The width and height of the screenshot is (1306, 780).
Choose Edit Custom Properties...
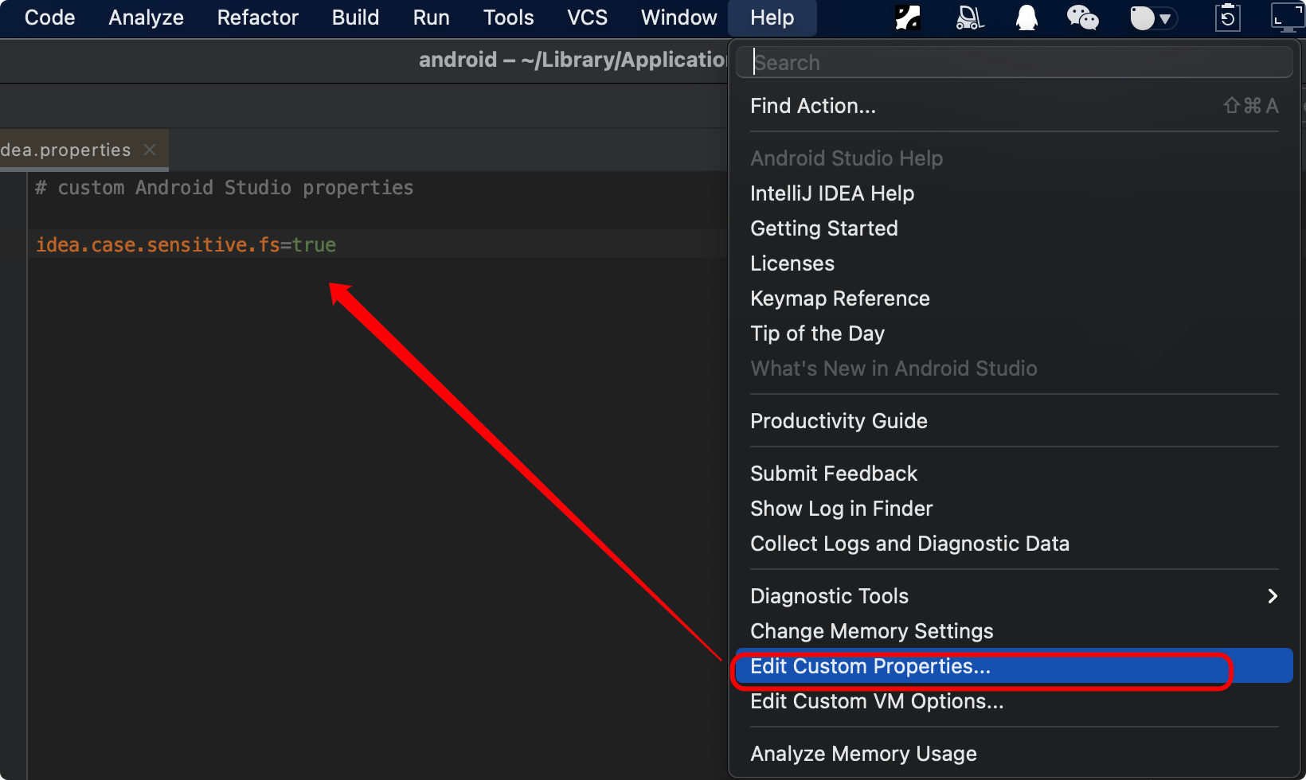click(1015, 666)
